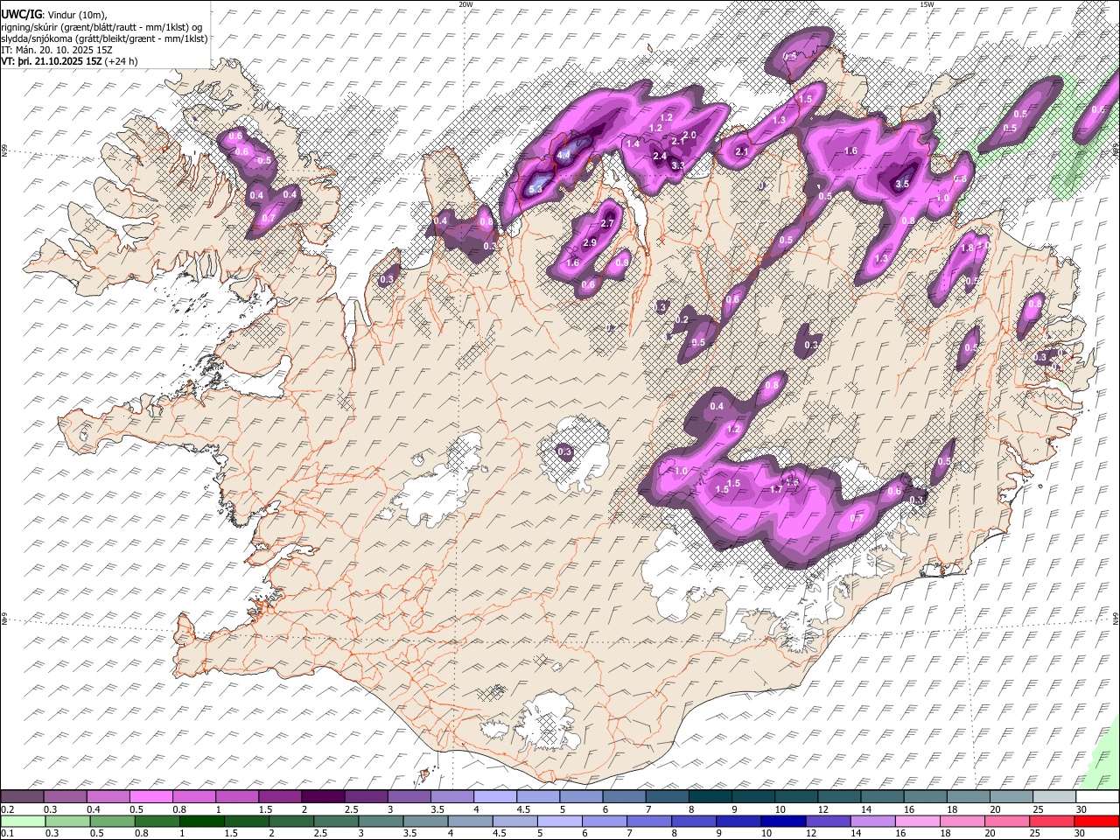Pick the darkest purple swatch in upper legend
Viewport: 1120px width, 840px height.
(324, 796)
